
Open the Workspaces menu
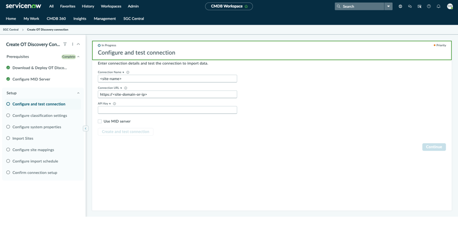(x=111, y=6)
